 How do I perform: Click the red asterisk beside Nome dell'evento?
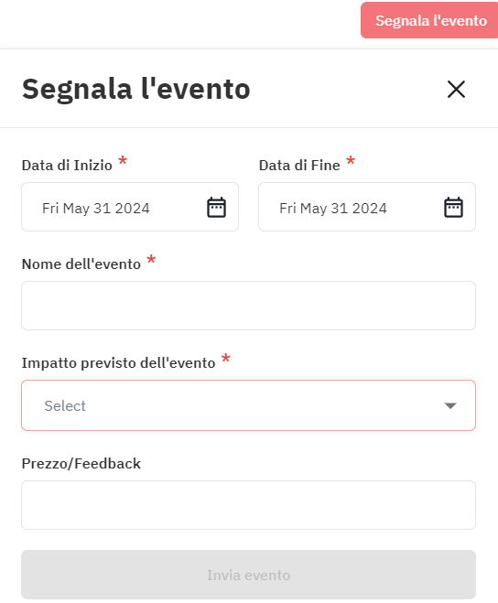pyautogui.click(x=151, y=259)
